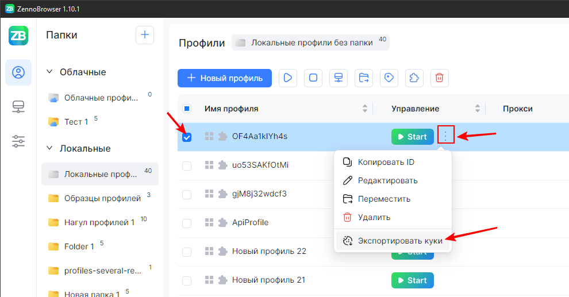Open the proxy section in left sidebar

coord(18,107)
